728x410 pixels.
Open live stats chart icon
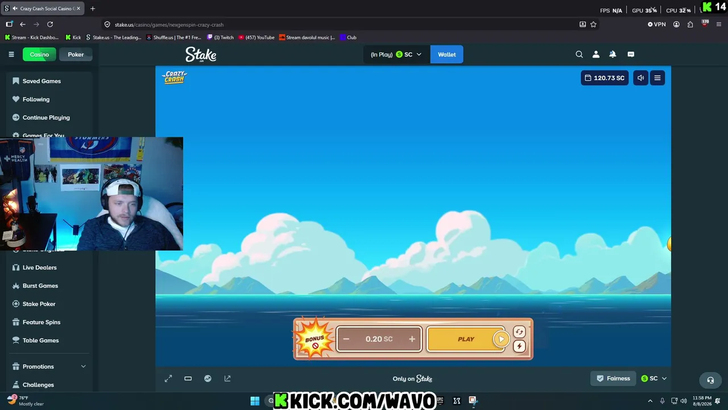[x=208, y=379]
